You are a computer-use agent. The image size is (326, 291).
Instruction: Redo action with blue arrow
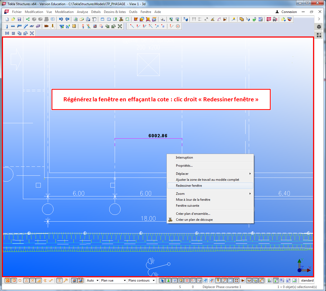(67, 19)
